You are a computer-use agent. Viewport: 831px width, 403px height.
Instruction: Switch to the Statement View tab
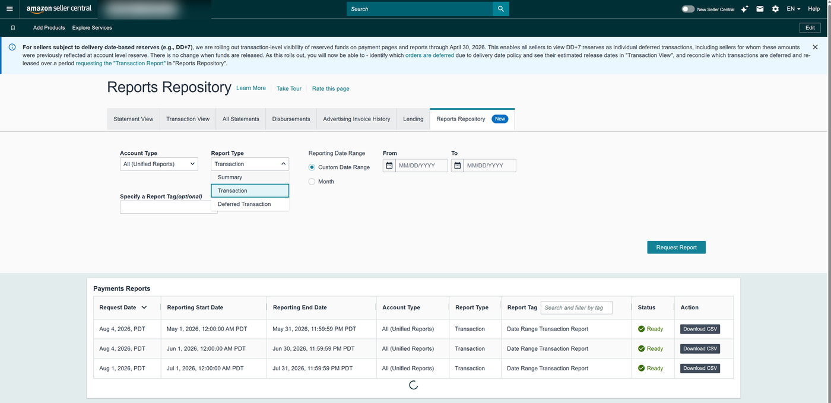click(x=134, y=119)
